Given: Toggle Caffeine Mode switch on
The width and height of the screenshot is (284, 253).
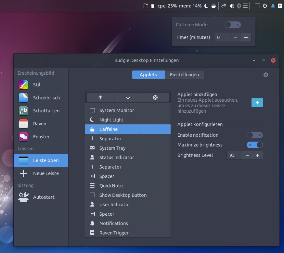Looking at the screenshot, I should pos(233,25).
